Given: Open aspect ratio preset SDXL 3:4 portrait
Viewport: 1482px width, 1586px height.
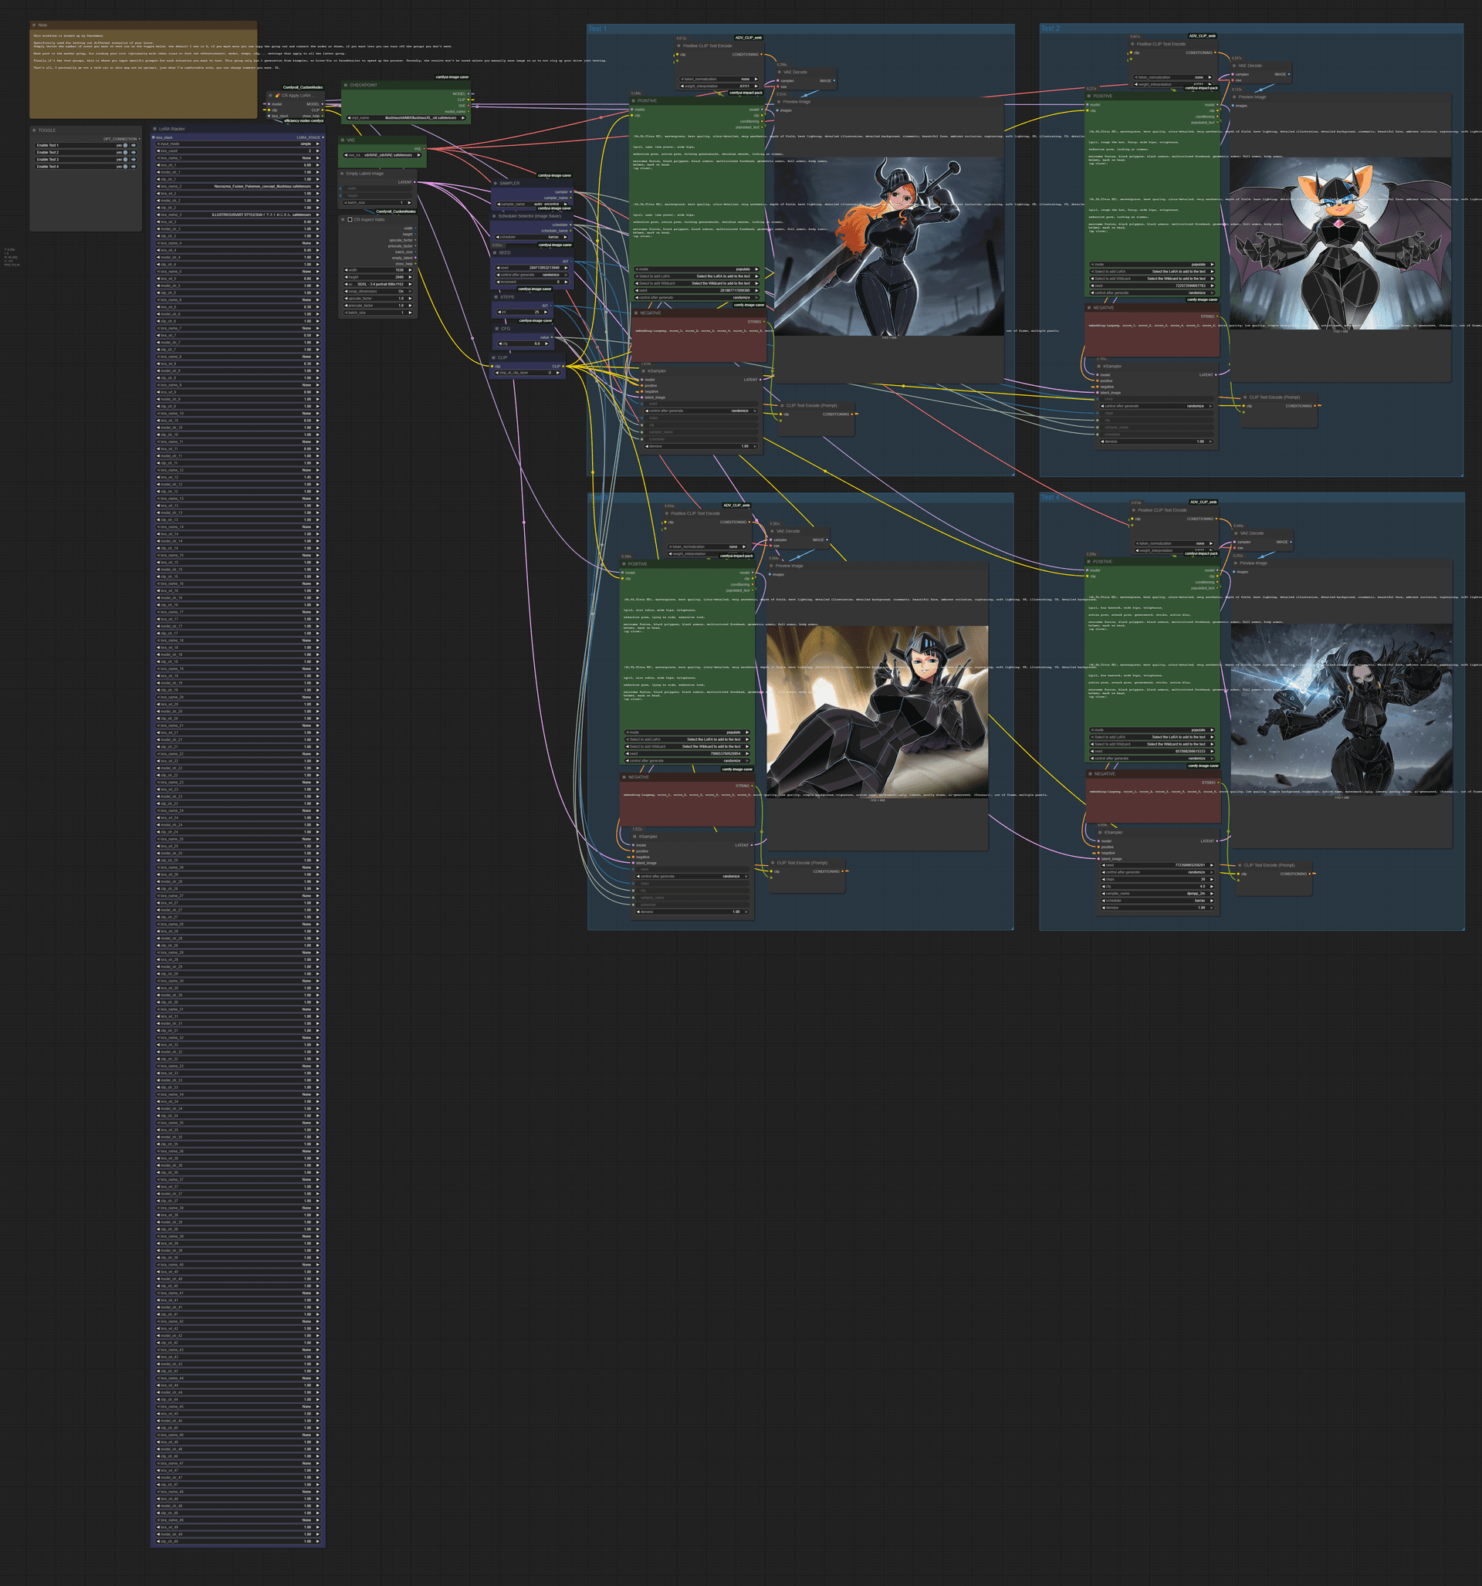Looking at the screenshot, I should click(379, 284).
